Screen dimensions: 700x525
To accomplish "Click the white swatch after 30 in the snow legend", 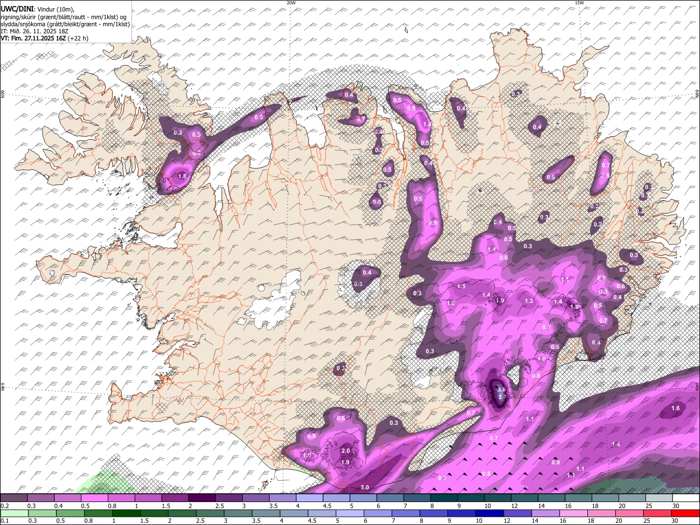I will tap(685, 498).
